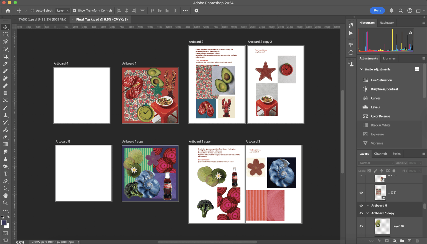The width and height of the screenshot is (427, 244).
Task: Toggle lock transparent pixels
Action: coord(369,171)
